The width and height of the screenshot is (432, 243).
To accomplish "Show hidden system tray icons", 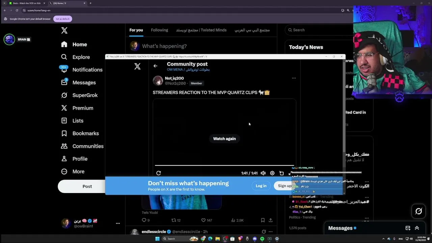I will click(x=383, y=239).
